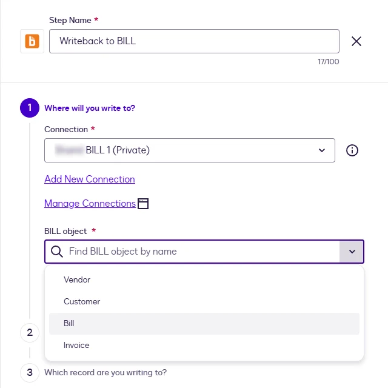Go to step 2 circle
Screen dimensions: 388x388
point(30,333)
